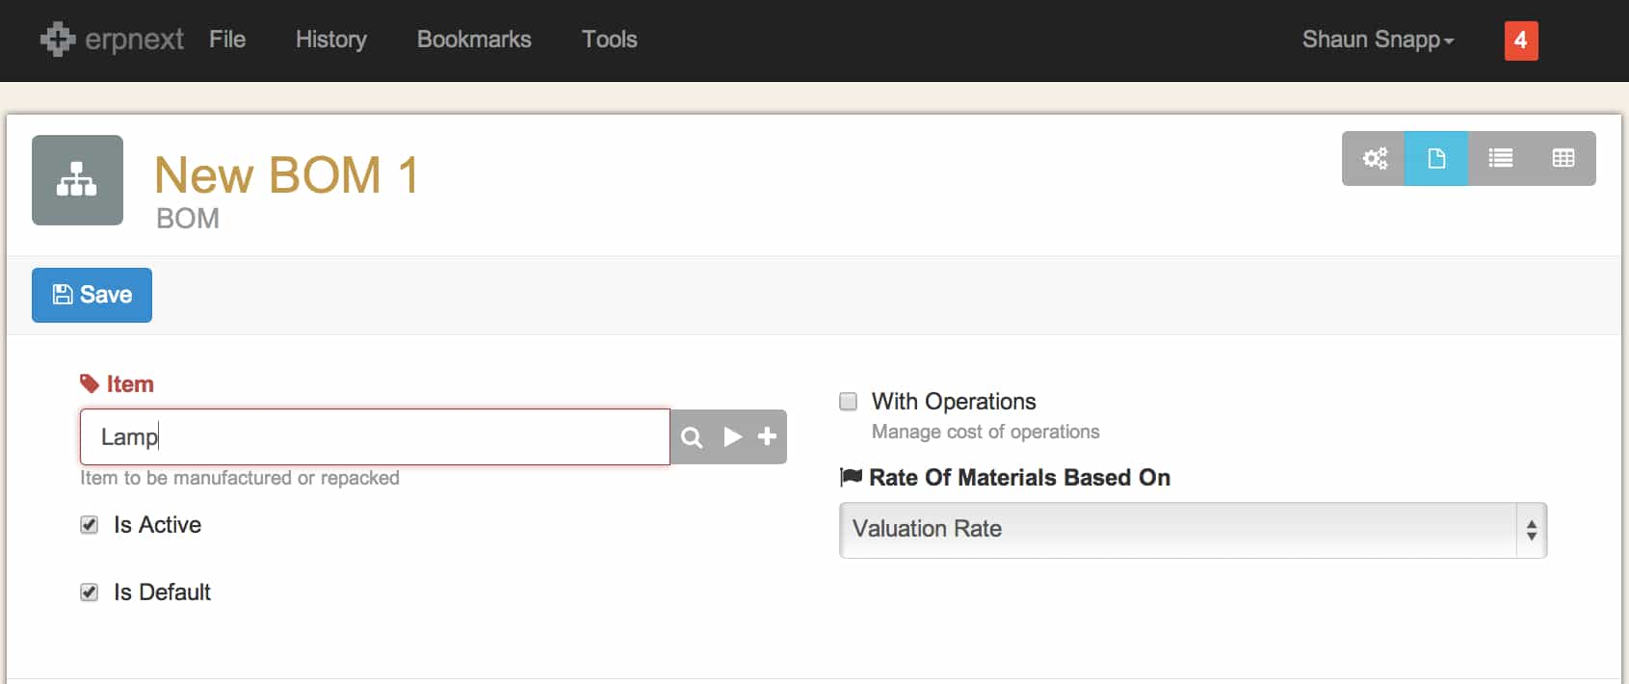Open the Tools menu

coord(610,39)
